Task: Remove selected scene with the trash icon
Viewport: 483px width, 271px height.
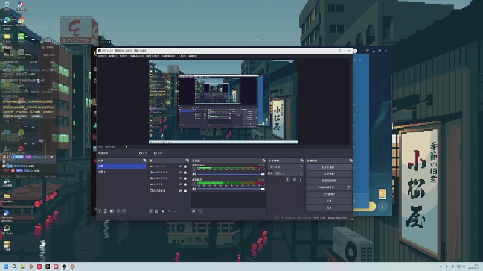Action: pyautogui.click(x=105, y=211)
